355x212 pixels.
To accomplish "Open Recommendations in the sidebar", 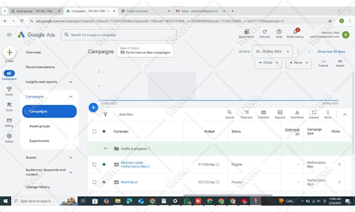I will 40,67.
